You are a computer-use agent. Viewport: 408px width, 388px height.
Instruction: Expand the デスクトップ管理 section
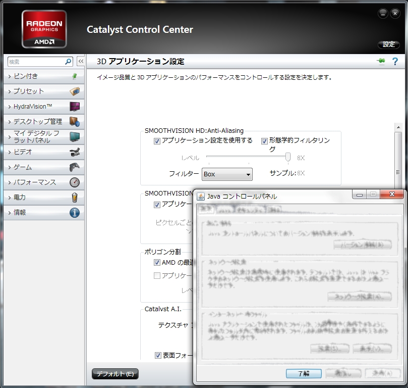(x=44, y=122)
